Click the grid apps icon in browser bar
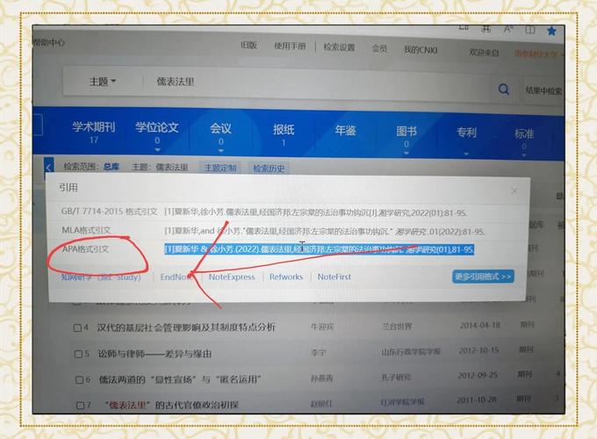 (x=486, y=28)
